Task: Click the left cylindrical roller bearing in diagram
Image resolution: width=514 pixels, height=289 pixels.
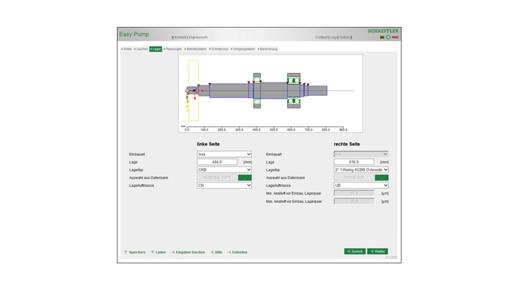Action: [257, 90]
